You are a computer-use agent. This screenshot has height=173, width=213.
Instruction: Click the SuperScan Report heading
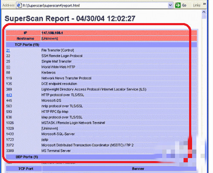click(x=70, y=18)
